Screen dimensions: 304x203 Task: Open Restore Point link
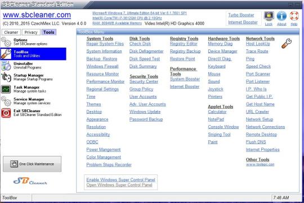pos(182,59)
